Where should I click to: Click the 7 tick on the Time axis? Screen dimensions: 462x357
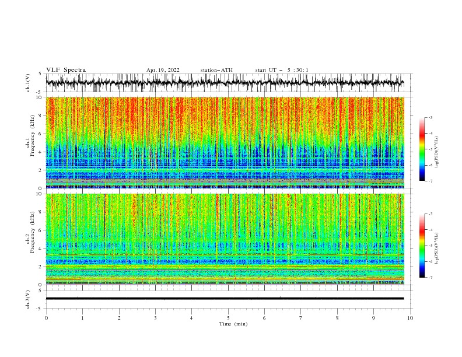tap(301, 318)
